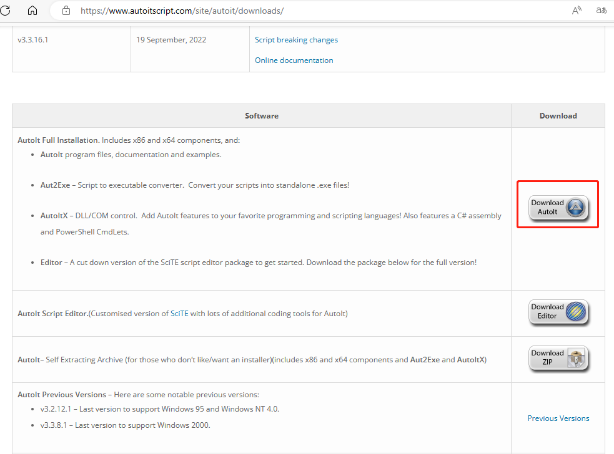Click the AutoIt program files bullet
Screen dimensions: 614x454
click(x=131, y=155)
